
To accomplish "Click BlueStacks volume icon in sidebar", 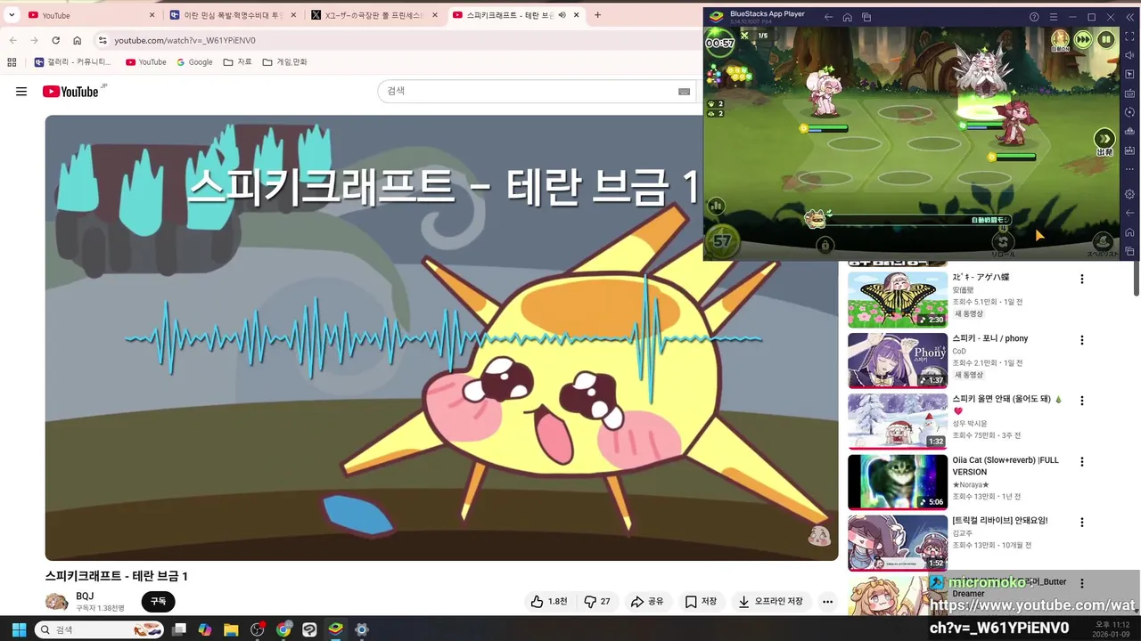I will tap(1130, 55).
